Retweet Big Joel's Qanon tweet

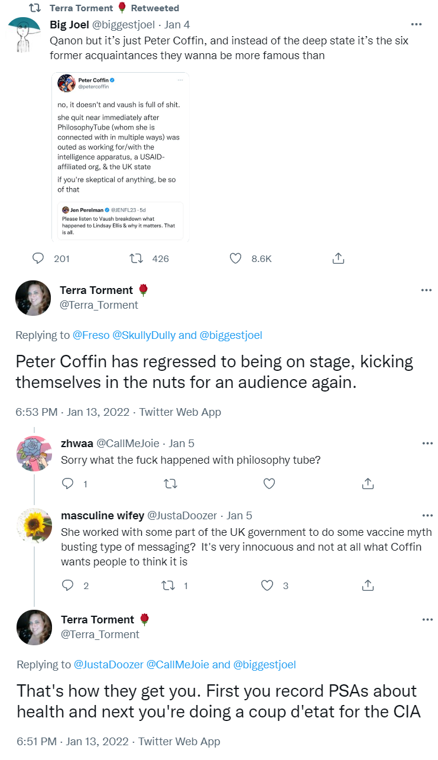point(136,258)
